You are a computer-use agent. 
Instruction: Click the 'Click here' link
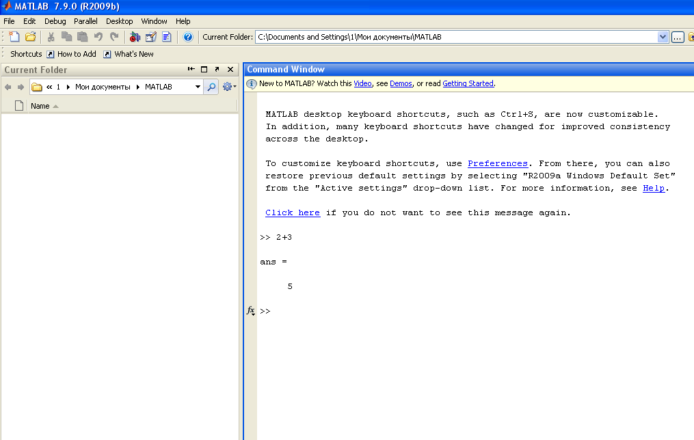pyautogui.click(x=293, y=212)
